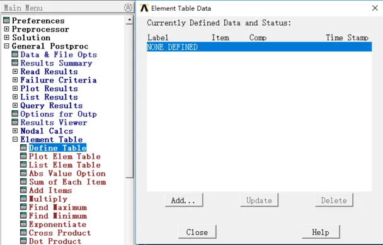Select the Define Table entry

[58, 148]
